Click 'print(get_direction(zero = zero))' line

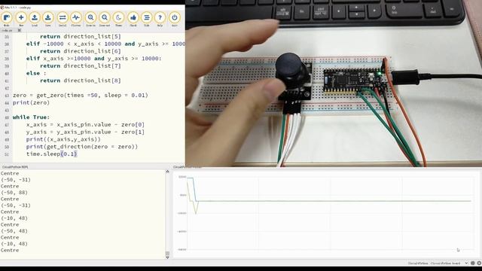click(82, 147)
